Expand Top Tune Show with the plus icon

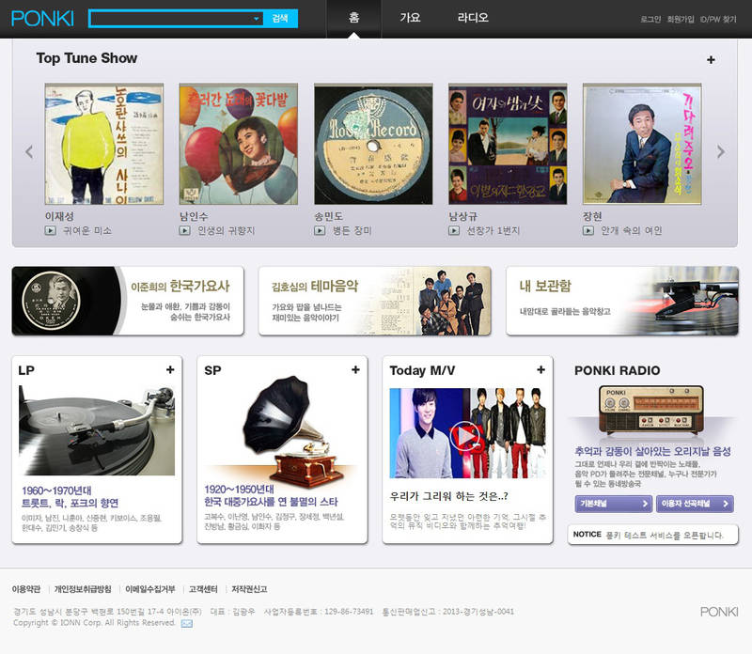click(711, 59)
